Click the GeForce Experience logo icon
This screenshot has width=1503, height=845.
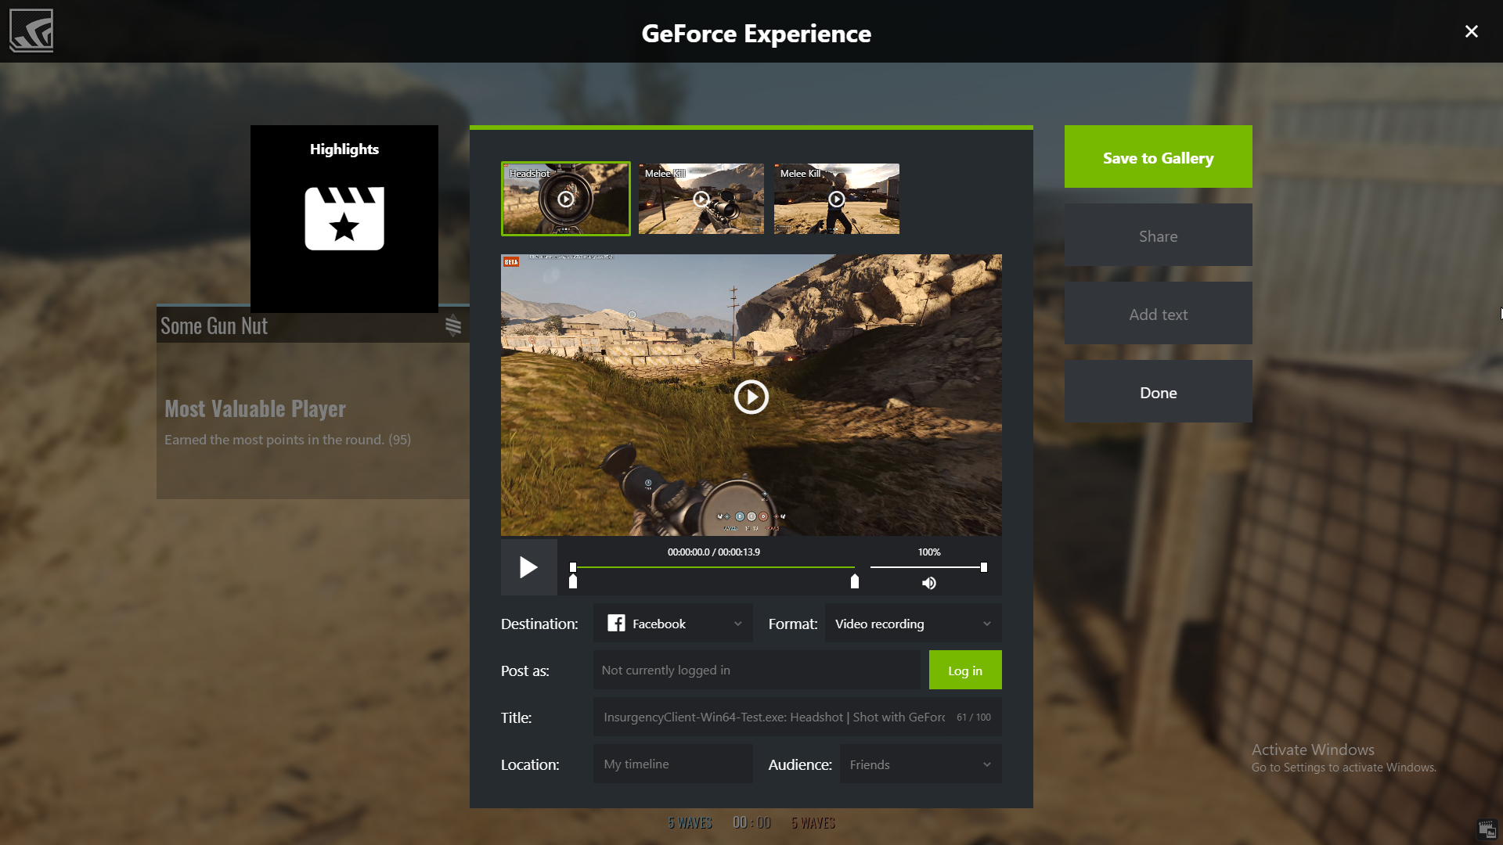tap(31, 31)
